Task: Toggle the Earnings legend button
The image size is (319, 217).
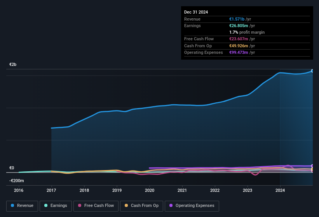Action: point(56,206)
